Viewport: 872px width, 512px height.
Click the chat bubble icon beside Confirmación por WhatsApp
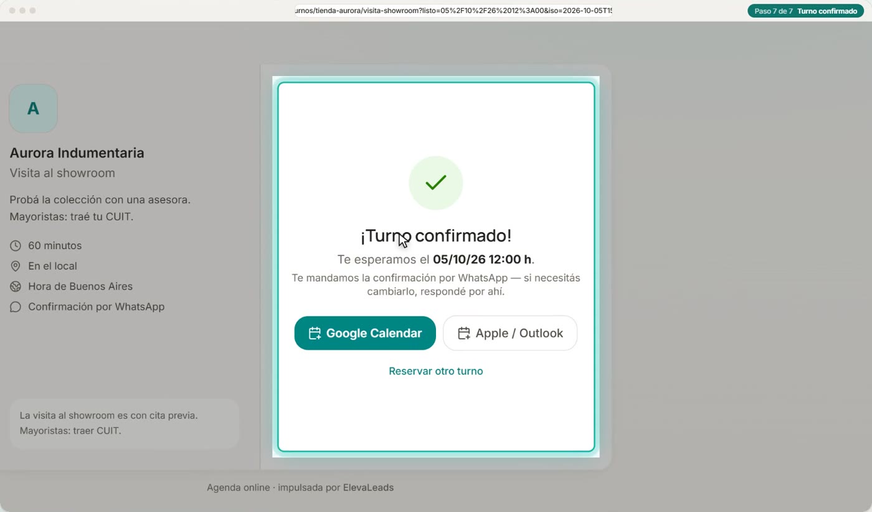[x=16, y=307]
